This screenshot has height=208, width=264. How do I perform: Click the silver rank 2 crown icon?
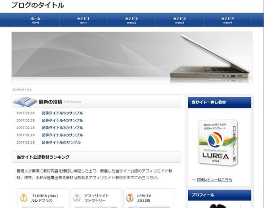[77, 198]
